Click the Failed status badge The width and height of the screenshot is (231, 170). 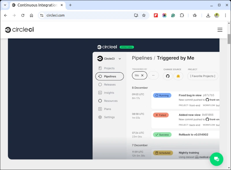[161, 115]
